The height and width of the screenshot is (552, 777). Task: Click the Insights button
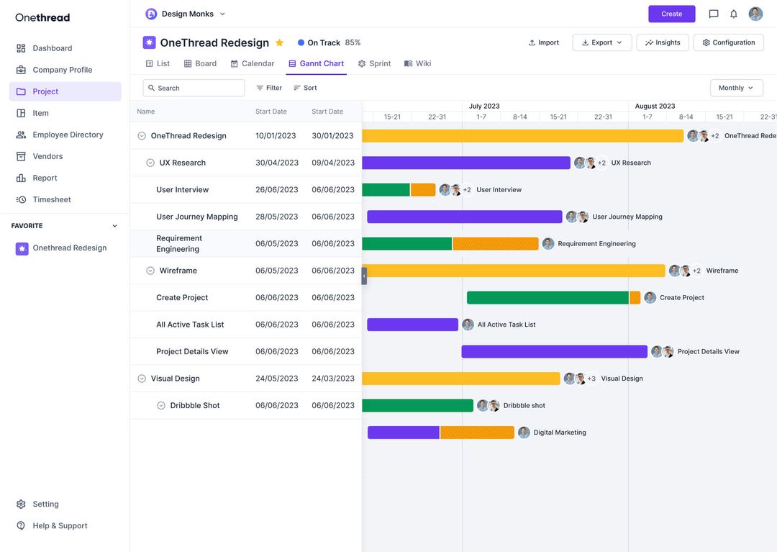click(x=663, y=42)
